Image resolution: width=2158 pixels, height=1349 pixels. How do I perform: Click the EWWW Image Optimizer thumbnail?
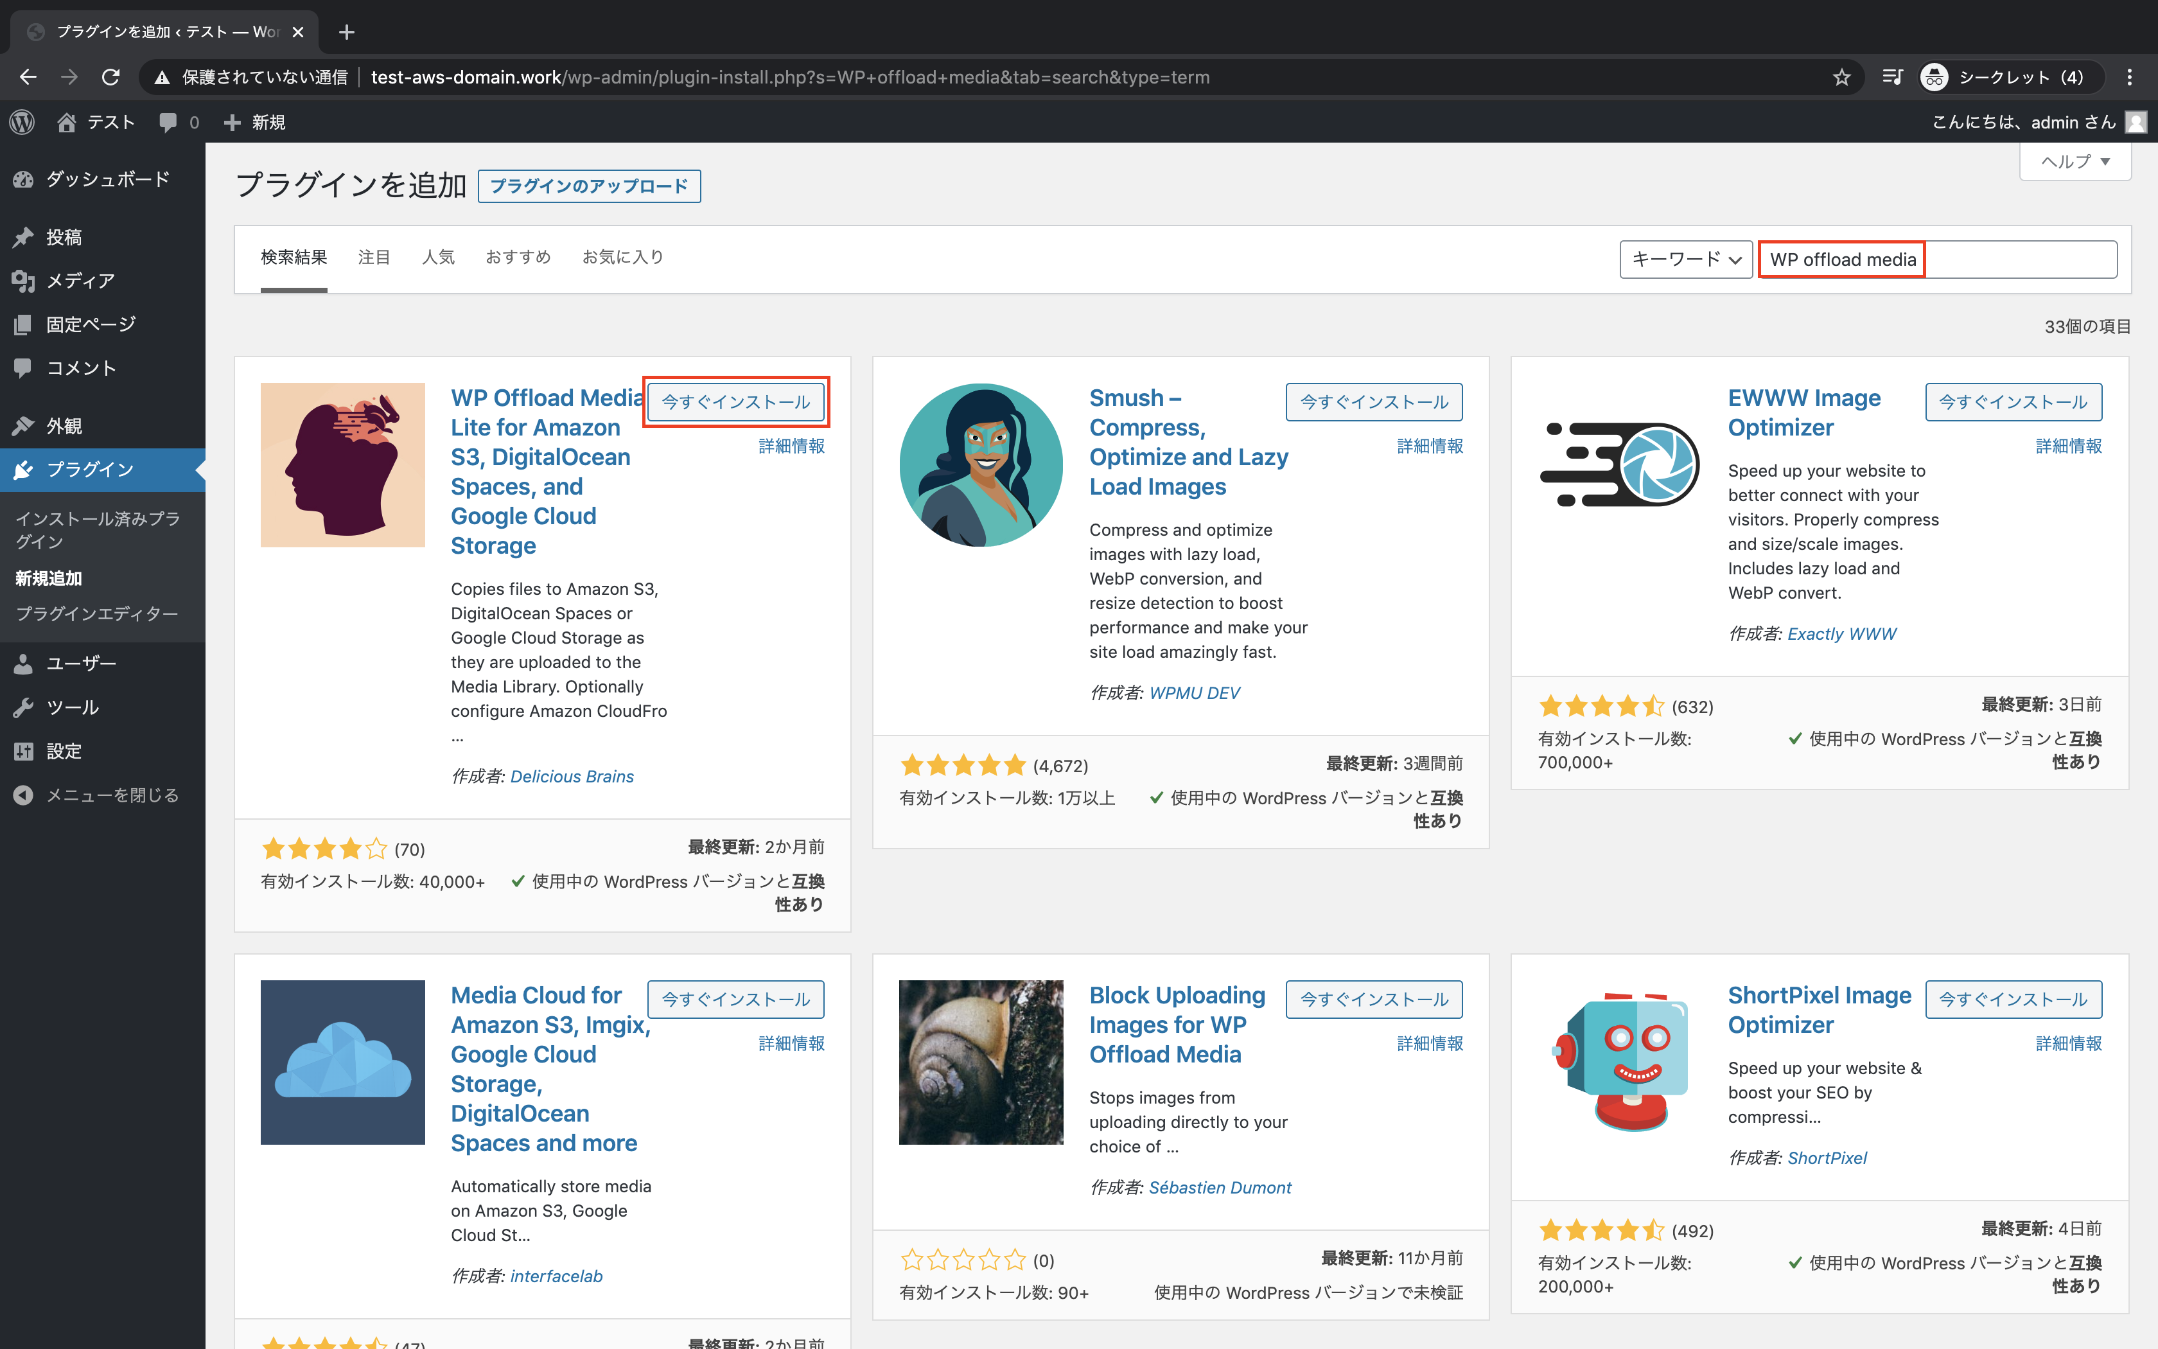(1619, 465)
